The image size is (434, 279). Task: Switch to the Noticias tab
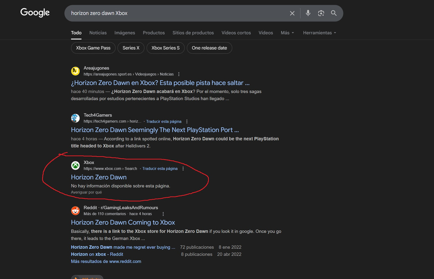pos(98,33)
